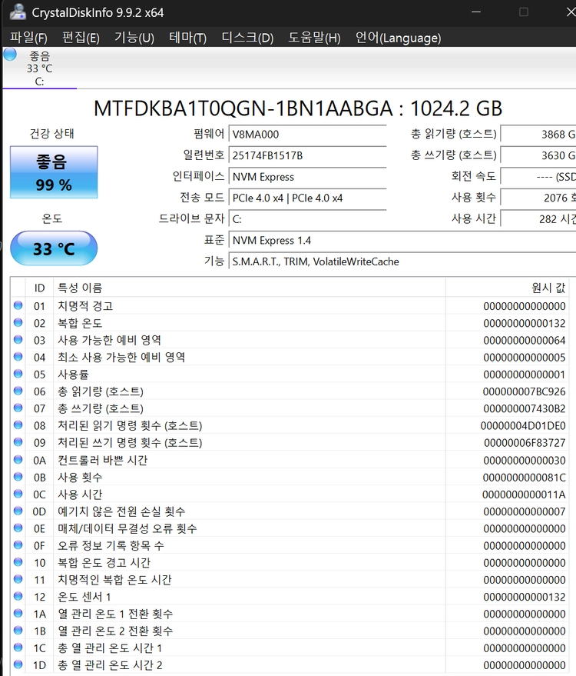Click the firmware field V8MA000
The width and height of the screenshot is (576, 676).
[x=307, y=135]
